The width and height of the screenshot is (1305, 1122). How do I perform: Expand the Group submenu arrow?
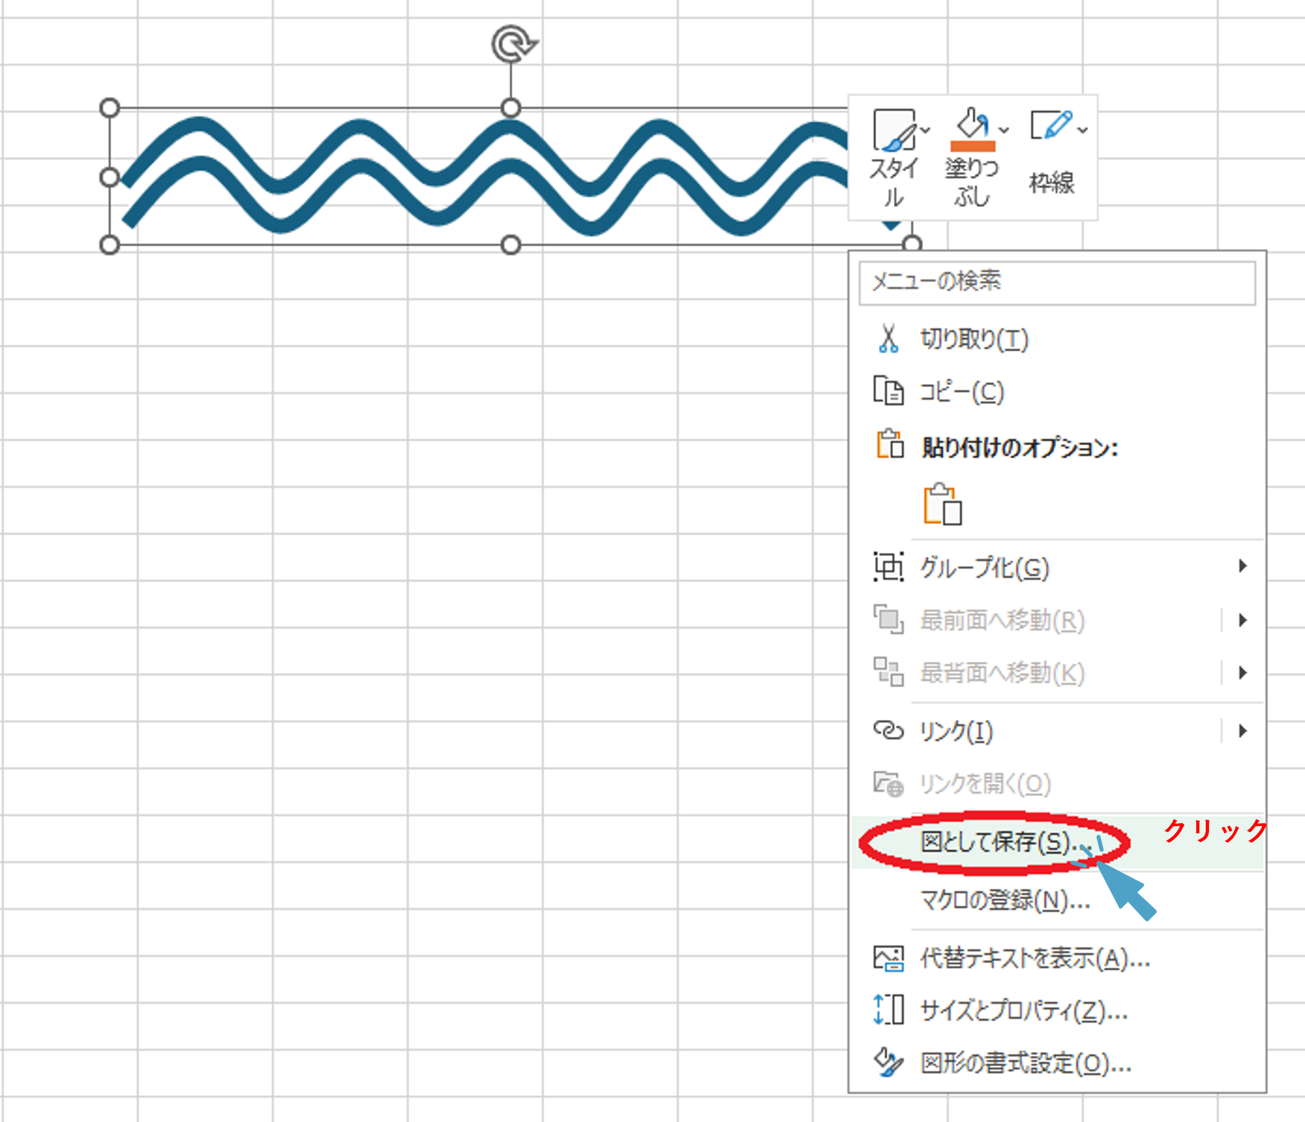pyautogui.click(x=1242, y=566)
